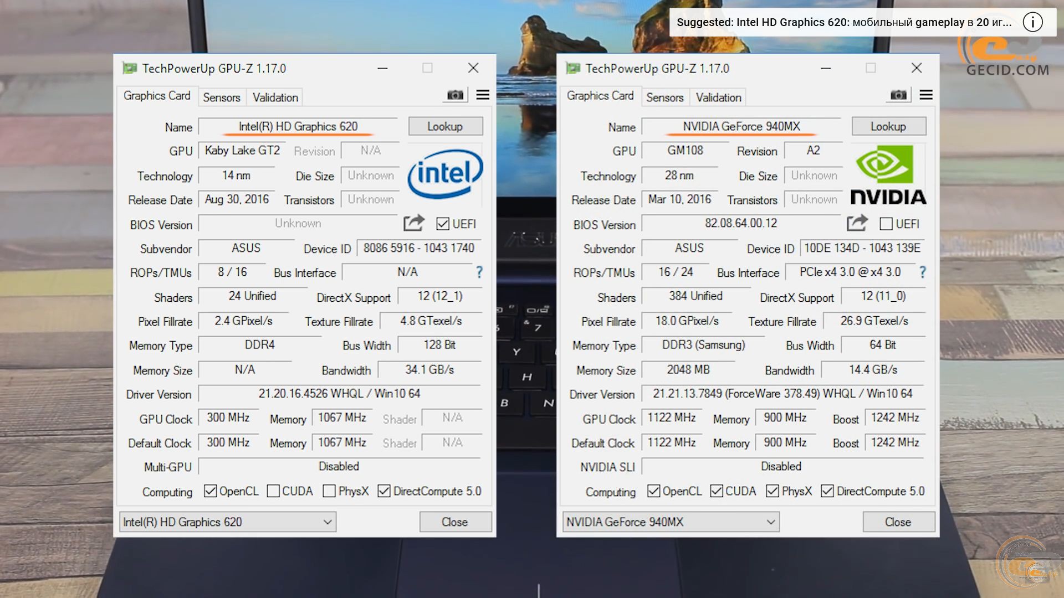Click the GPU Clock frequency input field (right)
1064x598 pixels.
pos(670,417)
